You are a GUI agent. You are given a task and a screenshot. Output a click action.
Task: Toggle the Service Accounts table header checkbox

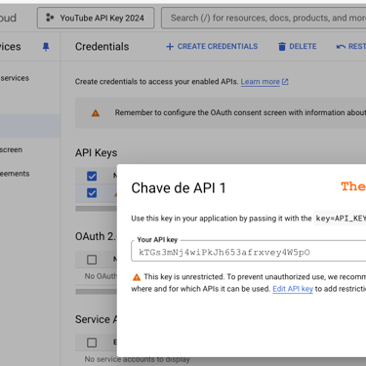tap(92, 343)
